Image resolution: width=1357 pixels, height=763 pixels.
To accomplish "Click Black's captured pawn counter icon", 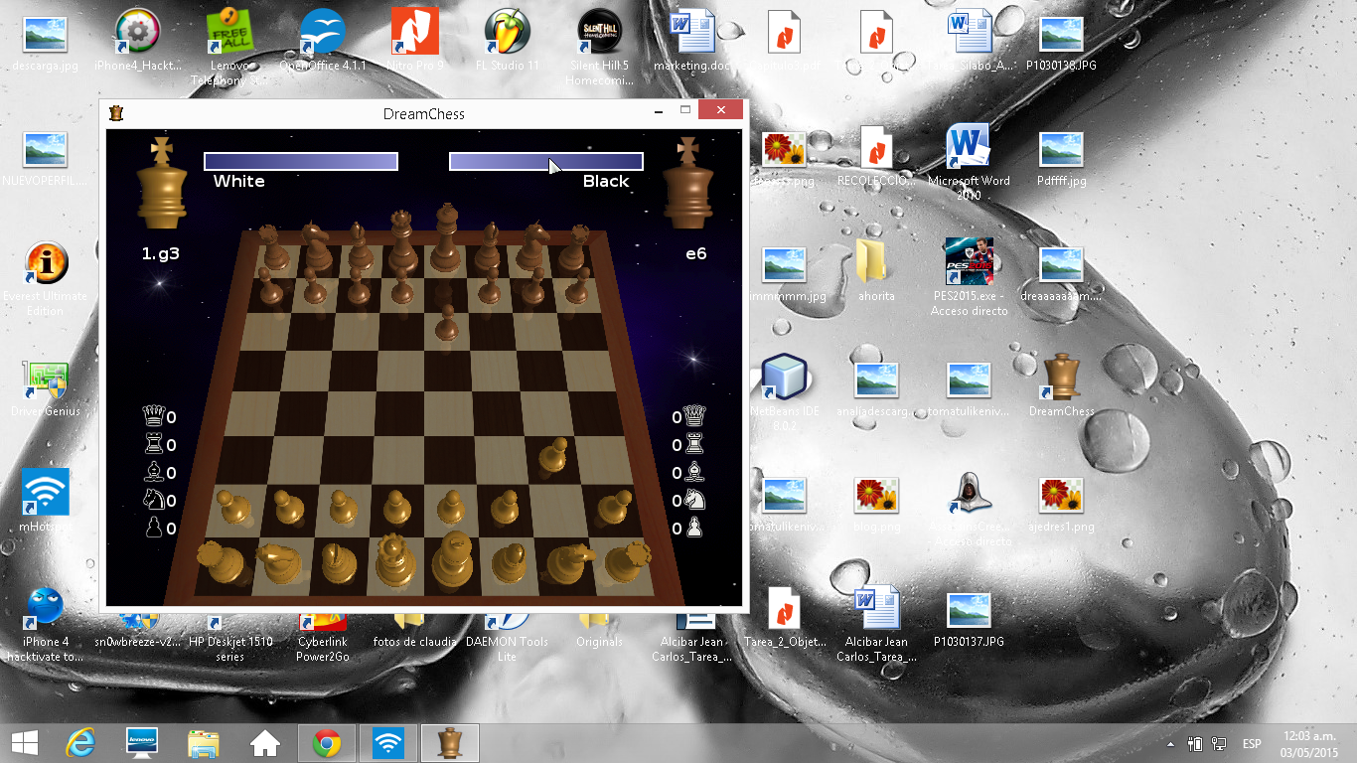I will pyautogui.click(x=693, y=528).
